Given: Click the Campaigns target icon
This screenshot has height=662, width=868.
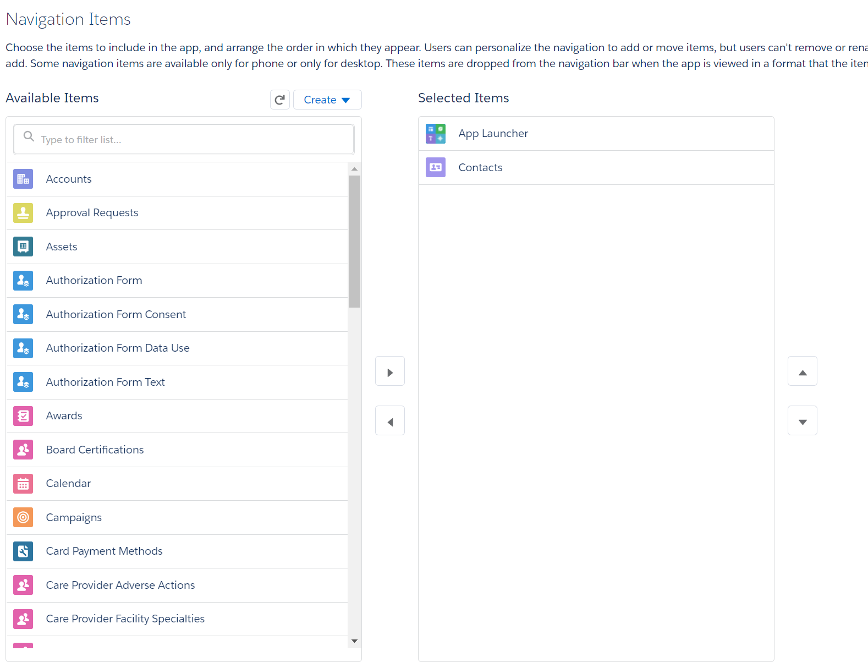Looking at the screenshot, I should (23, 517).
